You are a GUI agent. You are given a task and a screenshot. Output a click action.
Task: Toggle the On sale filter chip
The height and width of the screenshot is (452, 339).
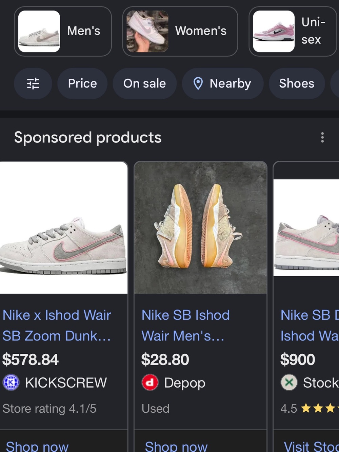145,83
